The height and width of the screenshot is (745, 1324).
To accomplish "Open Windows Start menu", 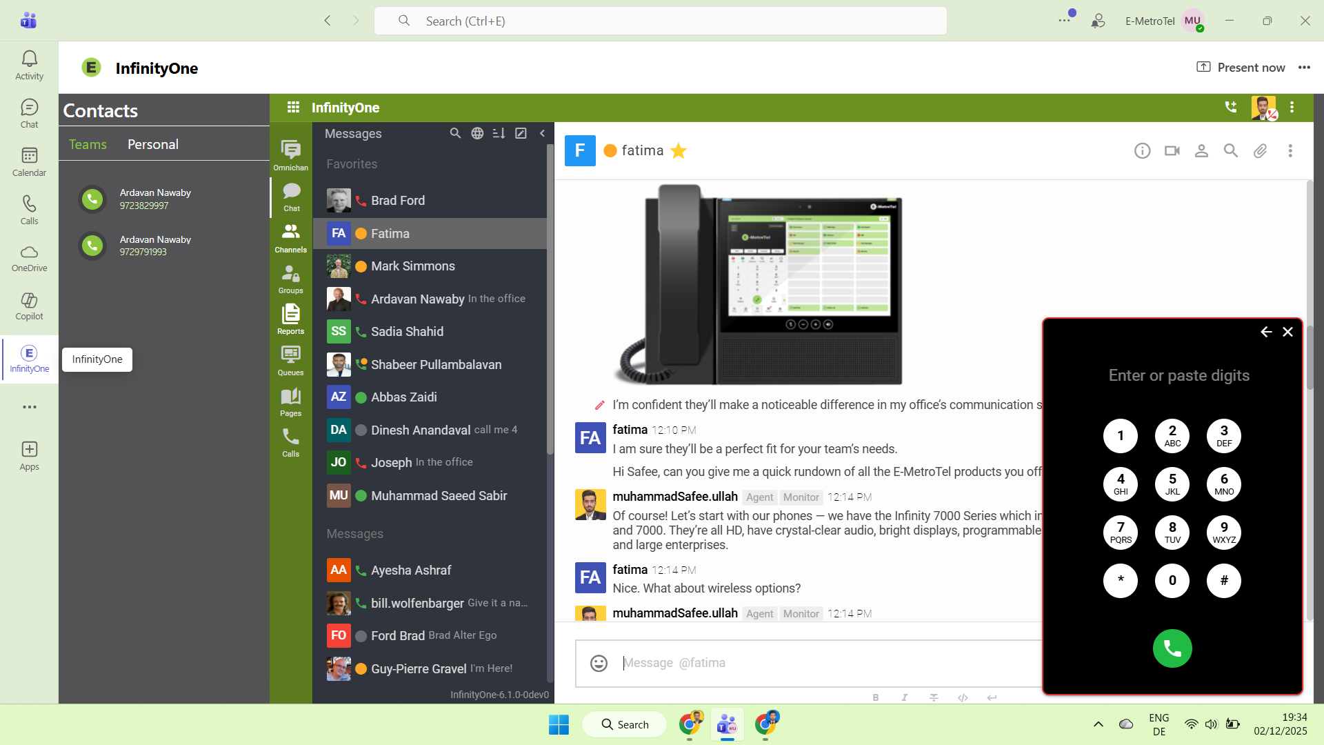I will tap(559, 724).
